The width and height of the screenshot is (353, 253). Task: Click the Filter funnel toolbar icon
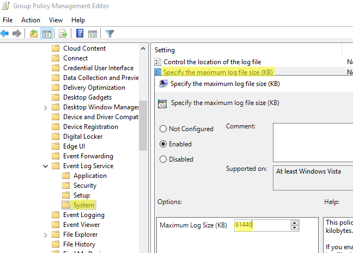tap(109, 34)
